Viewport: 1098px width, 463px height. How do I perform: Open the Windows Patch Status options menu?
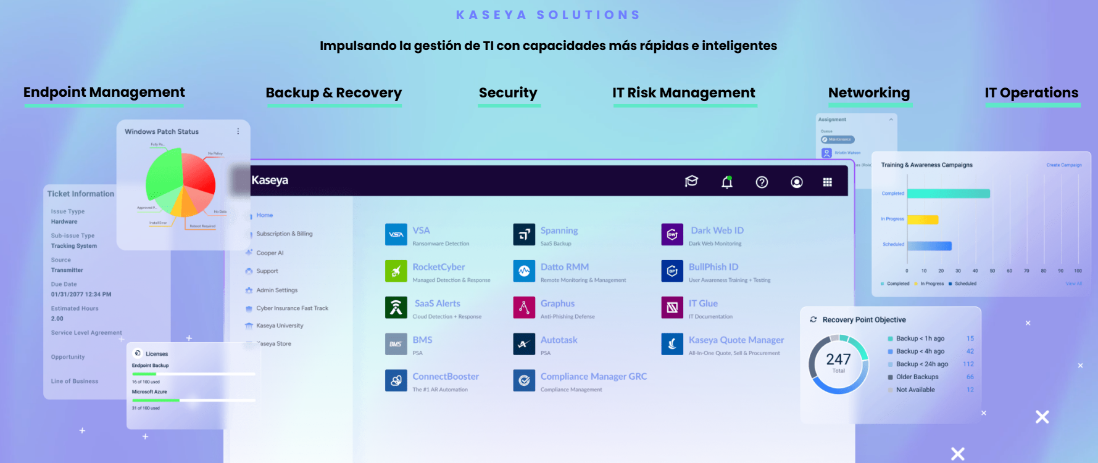tap(238, 131)
